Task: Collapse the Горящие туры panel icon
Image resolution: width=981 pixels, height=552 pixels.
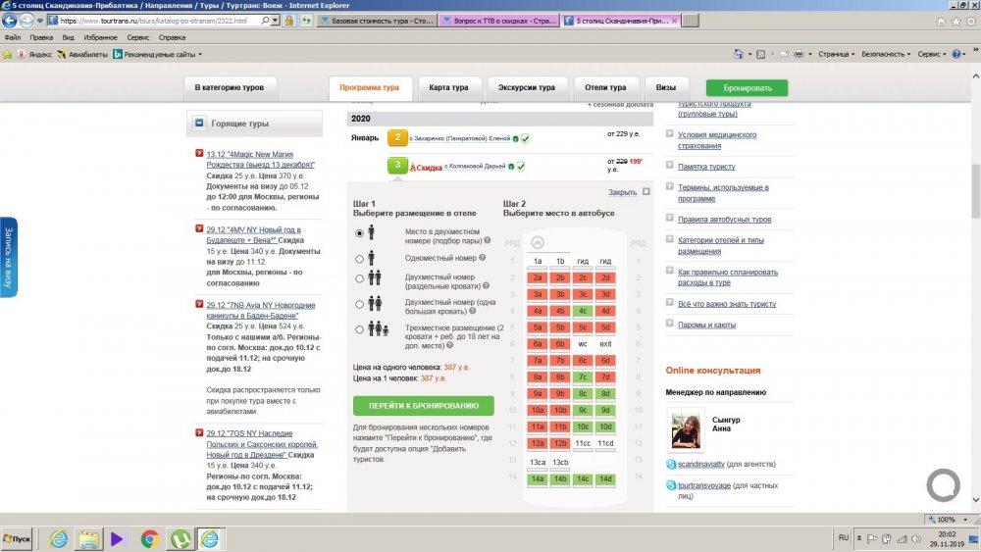Action: [199, 124]
